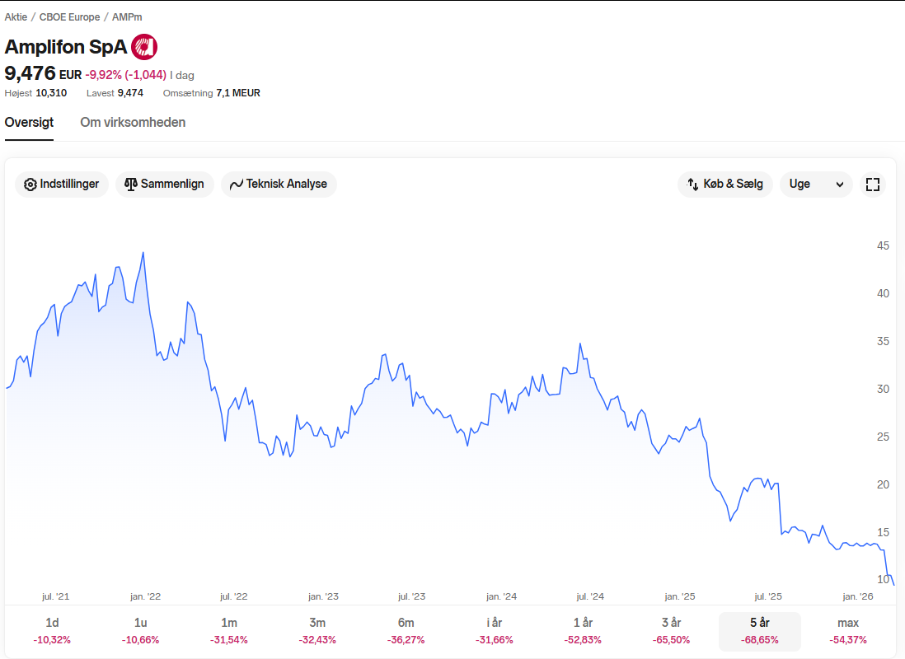Click the jan. '24 axis label
The width and height of the screenshot is (905, 659).
click(x=502, y=596)
